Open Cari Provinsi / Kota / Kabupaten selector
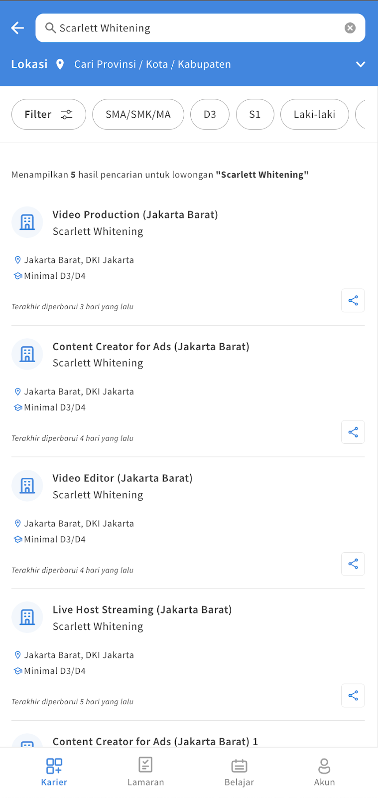Viewport: 378px width, 798px height. coord(152,64)
